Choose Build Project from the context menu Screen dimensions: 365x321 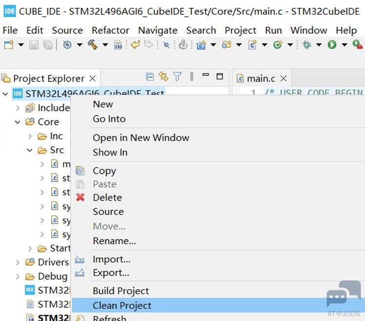point(218,291)
